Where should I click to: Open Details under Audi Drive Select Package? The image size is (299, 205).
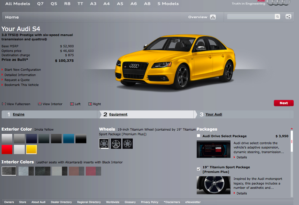click(241, 157)
